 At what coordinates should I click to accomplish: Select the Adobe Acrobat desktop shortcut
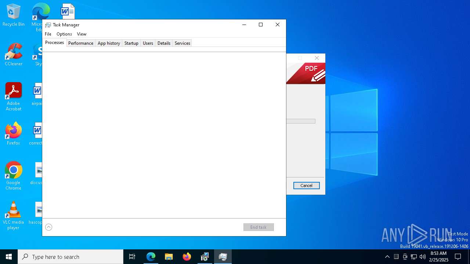coord(14,97)
